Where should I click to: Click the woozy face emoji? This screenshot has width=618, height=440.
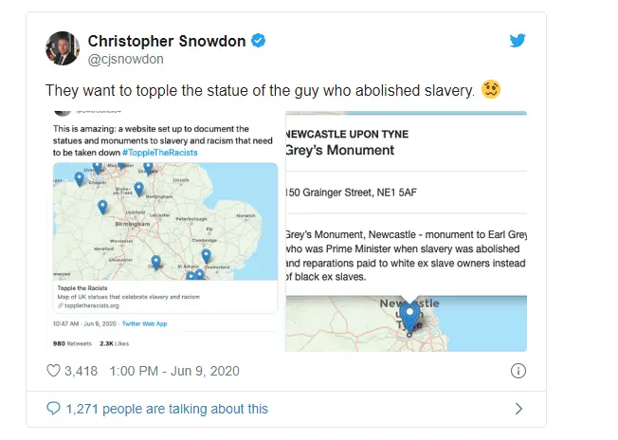point(491,91)
